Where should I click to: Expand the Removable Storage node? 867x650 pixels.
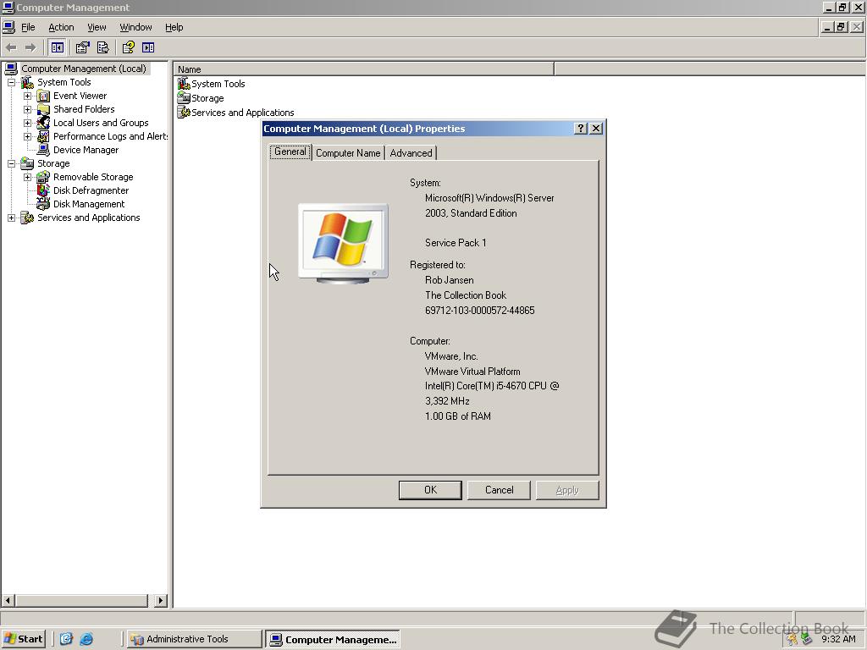click(x=27, y=177)
